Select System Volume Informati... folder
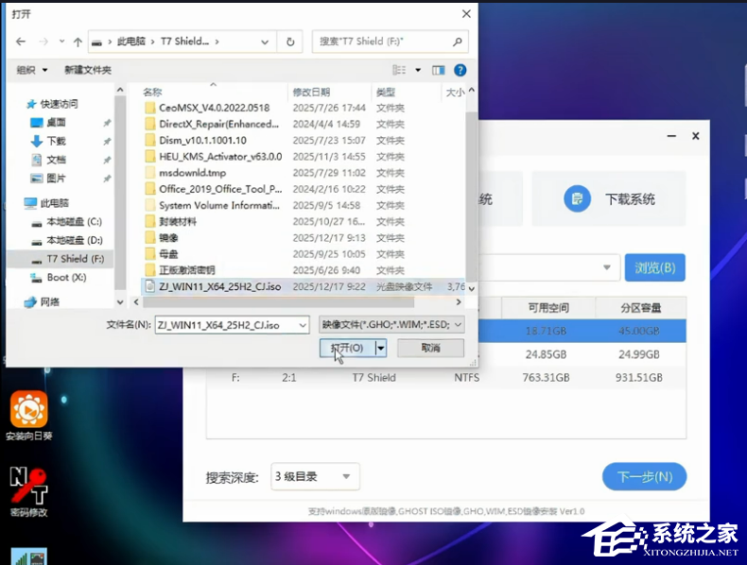The image size is (747, 565). pyautogui.click(x=219, y=205)
